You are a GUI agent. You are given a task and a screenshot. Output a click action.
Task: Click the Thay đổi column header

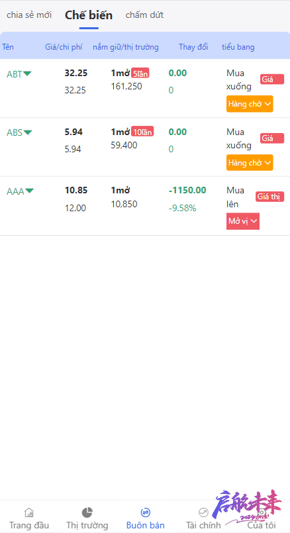pos(193,47)
